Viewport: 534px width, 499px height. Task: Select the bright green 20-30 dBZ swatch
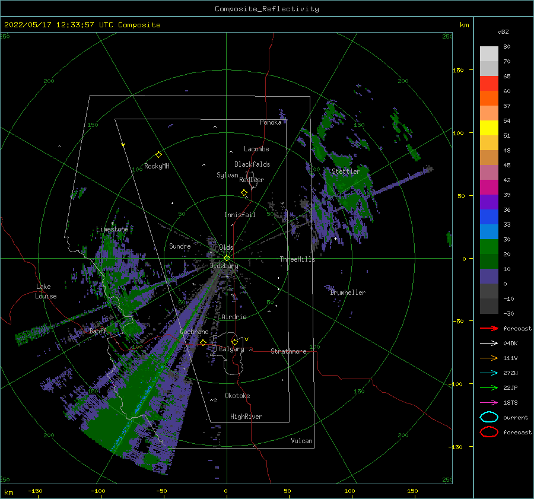click(x=489, y=247)
